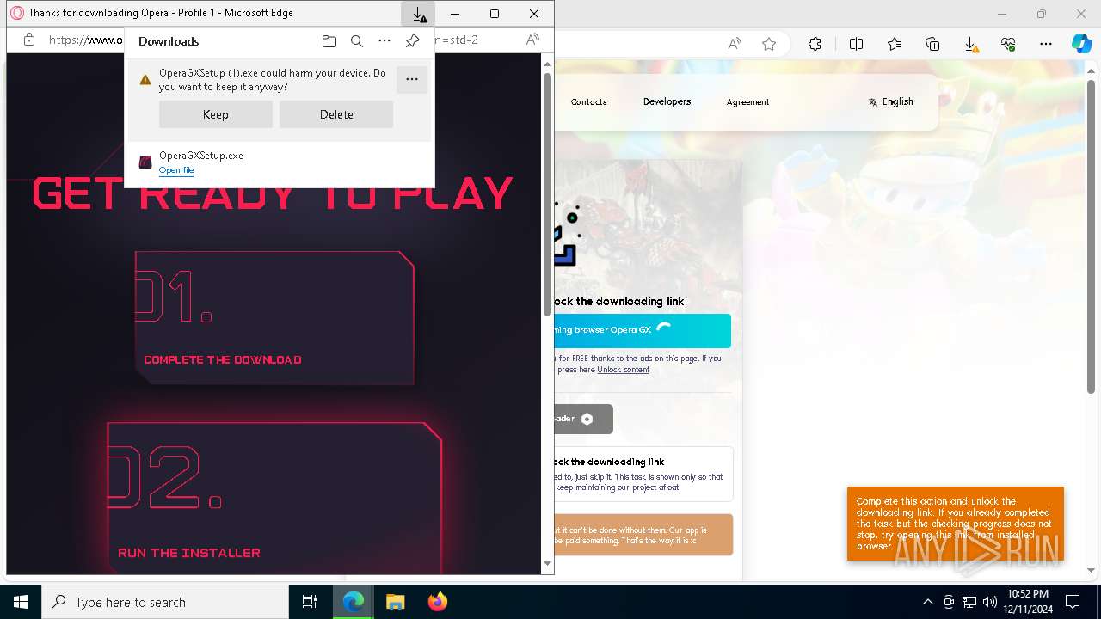
Task: Click the gray downloader button with hexagon icon
Action: (584, 419)
